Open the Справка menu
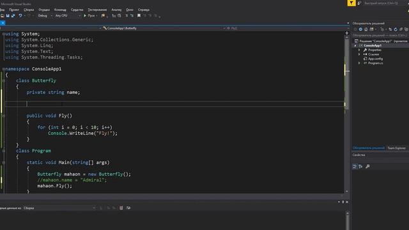Image resolution: width=409 pixels, height=230 pixels. 144,10
